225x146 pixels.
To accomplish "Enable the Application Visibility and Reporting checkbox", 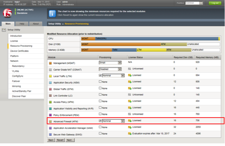I will (x=100, y=107).
